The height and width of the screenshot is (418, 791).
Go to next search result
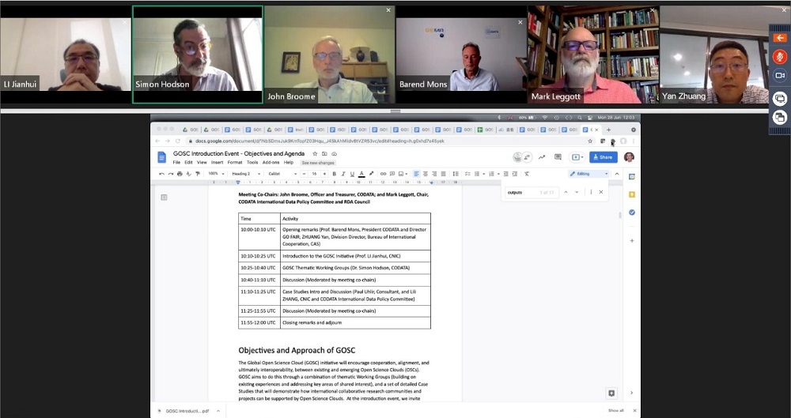pos(577,192)
